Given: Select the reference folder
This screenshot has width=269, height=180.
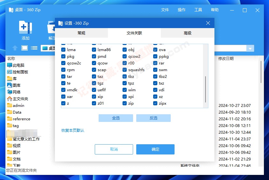Looking at the screenshot, I should [19, 119].
